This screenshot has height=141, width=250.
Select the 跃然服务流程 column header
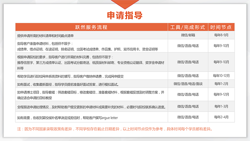[x=92, y=27]
